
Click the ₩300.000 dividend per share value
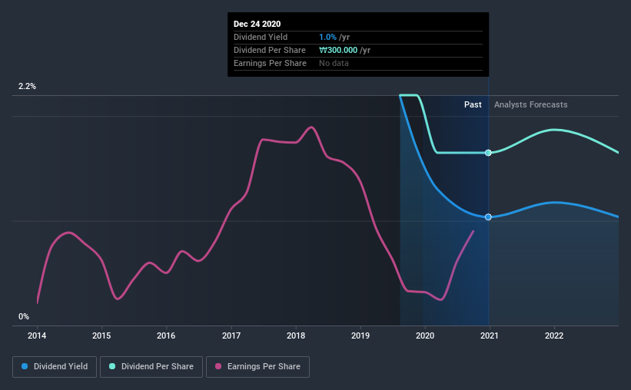[x=338, y=50]
